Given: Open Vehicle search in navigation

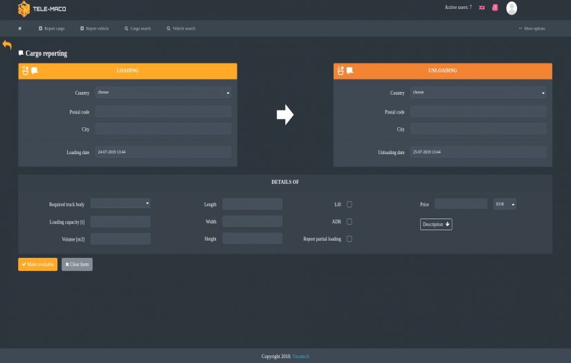Looking at the screenshot, I should (x=181, y=28).
